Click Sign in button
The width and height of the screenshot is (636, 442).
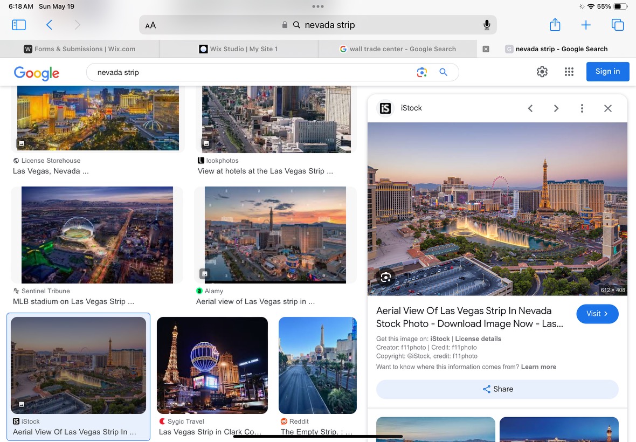click(607, 71)
